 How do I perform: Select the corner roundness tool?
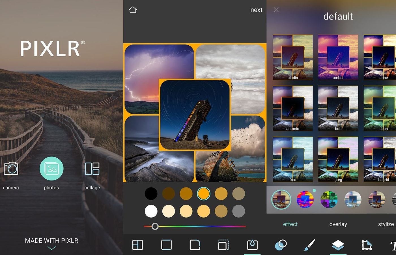(x=195, y=245)
